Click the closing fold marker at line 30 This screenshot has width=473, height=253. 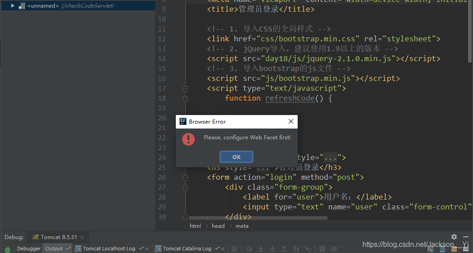point(186,217)
